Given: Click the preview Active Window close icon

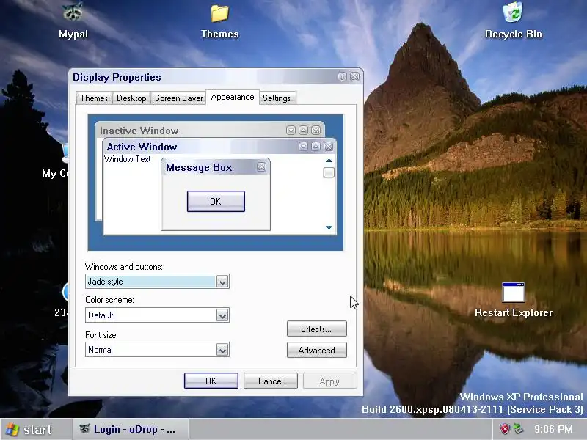Looking at the screenshot, I should pos(328,146).
